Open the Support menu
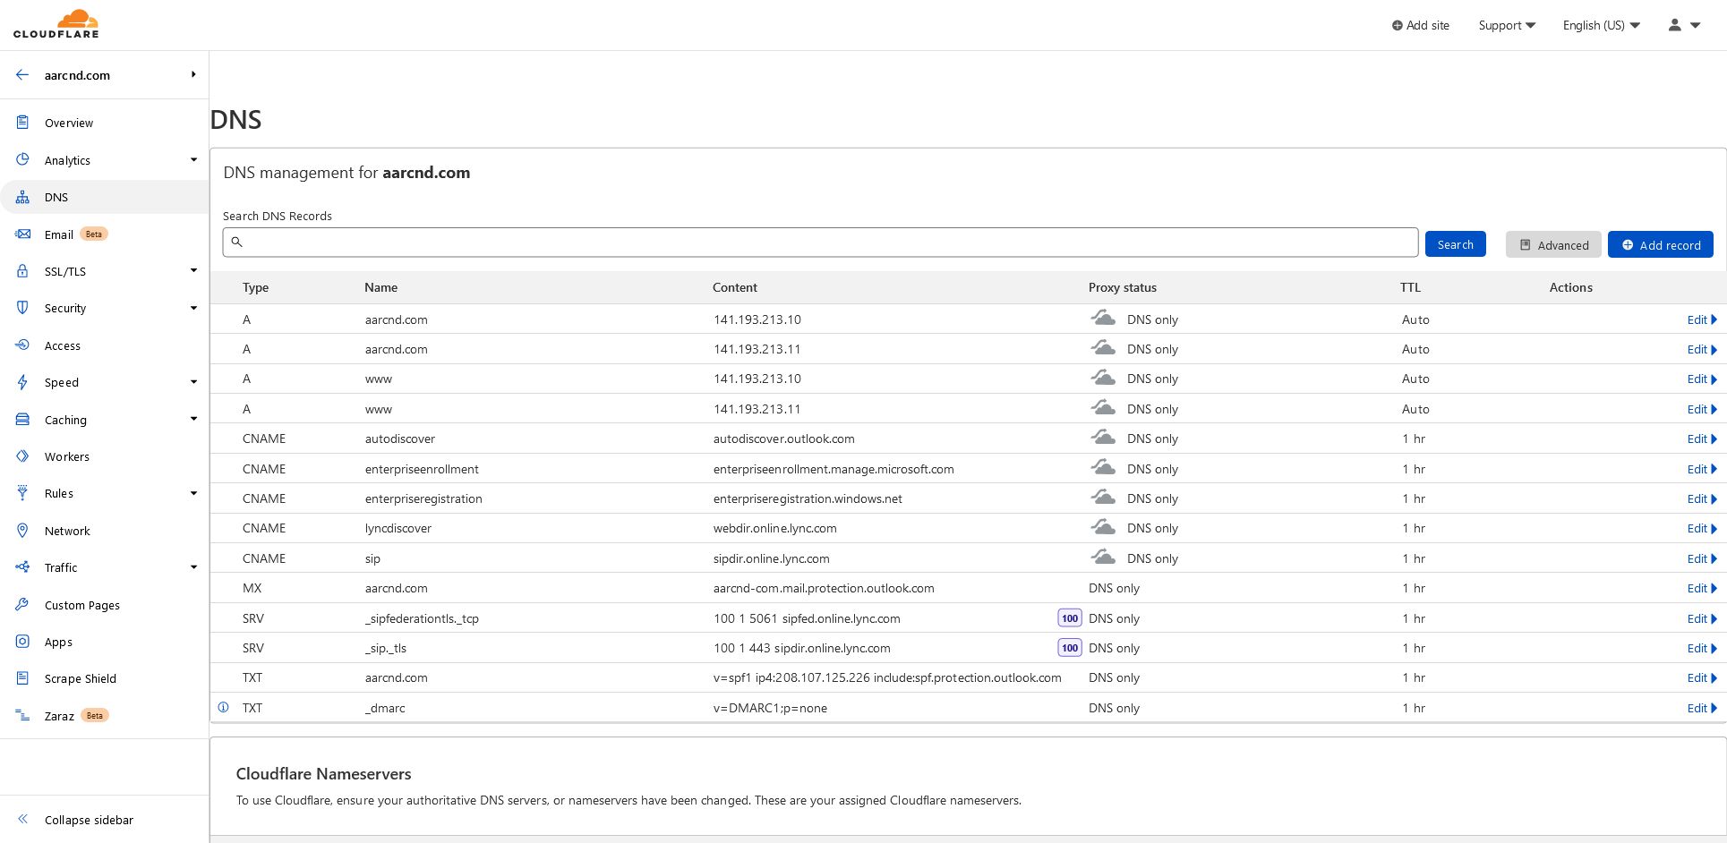Image resolution: width=1727 pixels, height=843 pixels. tap(1507, 25)
